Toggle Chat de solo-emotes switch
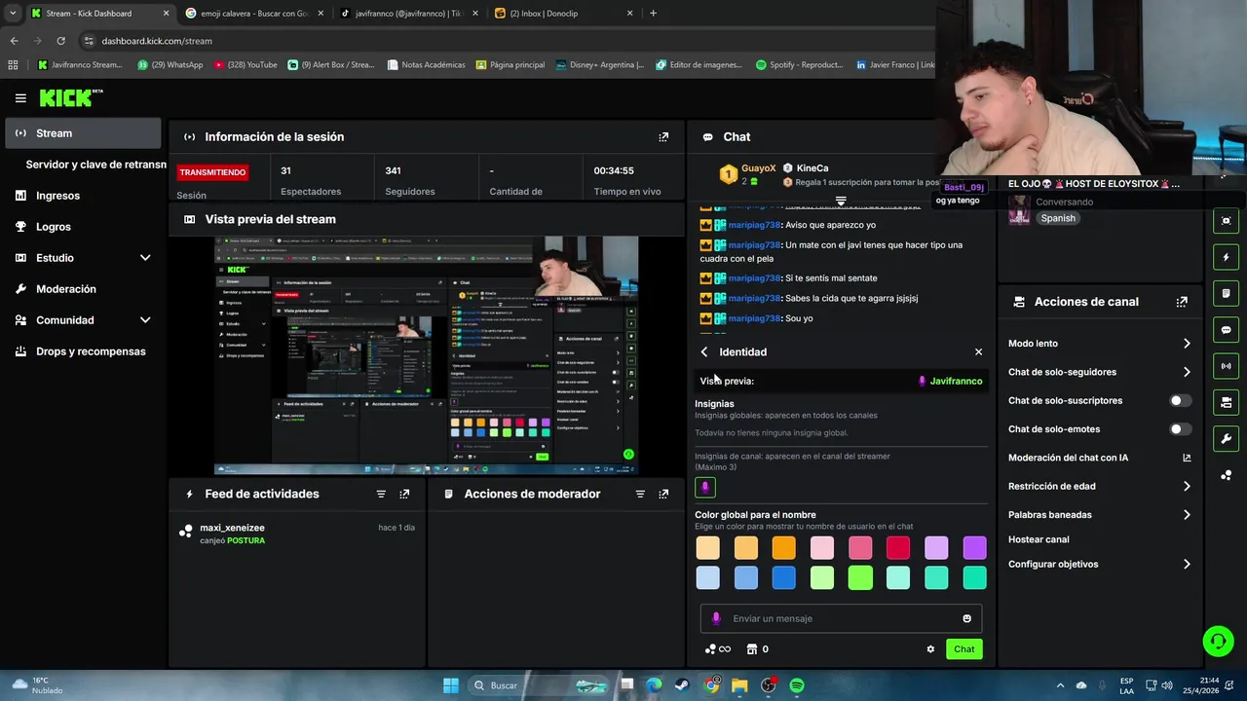The width and height of the screenshot is (1247, 701). click(x=1181, y=429)
